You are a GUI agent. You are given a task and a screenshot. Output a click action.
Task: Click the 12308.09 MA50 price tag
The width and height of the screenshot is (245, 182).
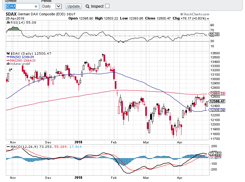(x=217, y=110)
